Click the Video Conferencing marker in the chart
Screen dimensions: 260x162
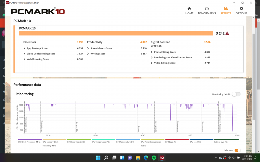tap(26, 124)
